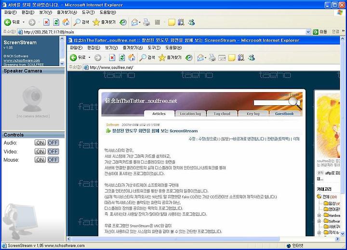Stop page loading in the outer browser toolbar
This screenshot has width=347, height=250.
[x=46, y=22]
